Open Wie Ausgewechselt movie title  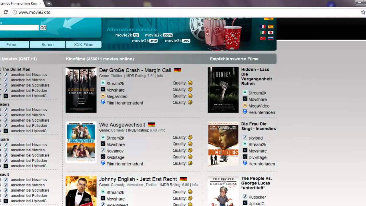(x=122, y=124)
